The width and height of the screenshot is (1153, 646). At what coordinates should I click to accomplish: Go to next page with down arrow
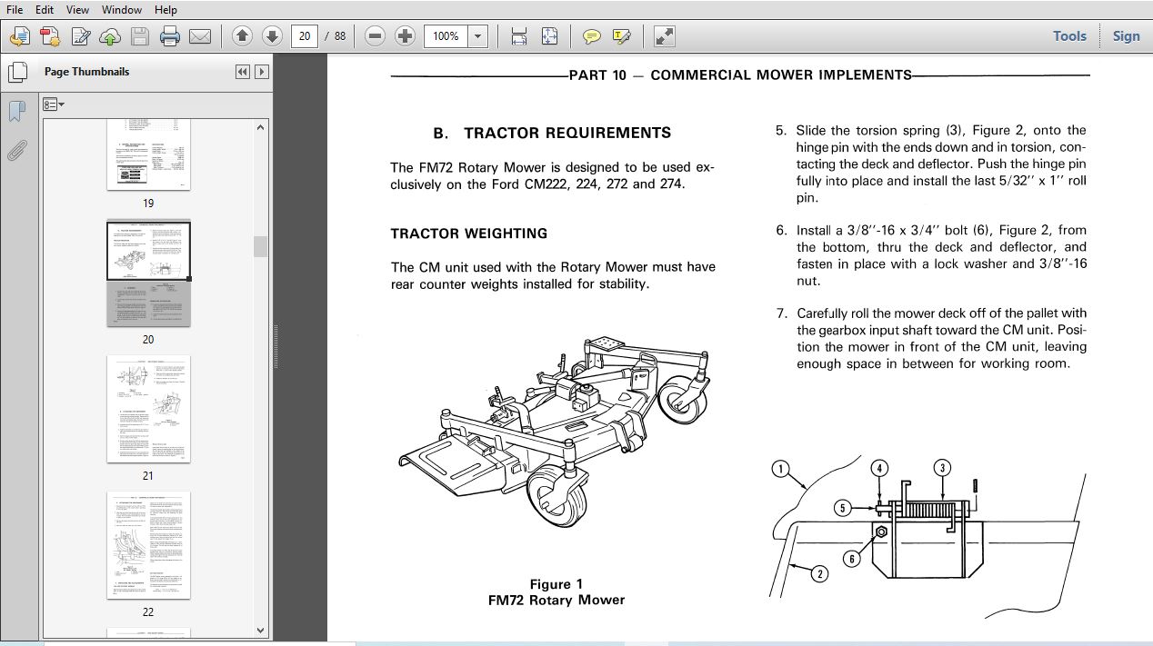(272, 36)
